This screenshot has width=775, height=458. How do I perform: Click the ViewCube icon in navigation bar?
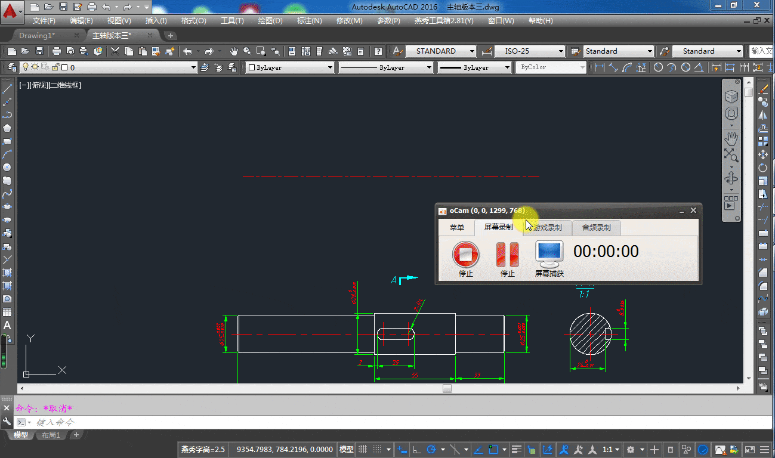pyautogui.click(x=731, y=96)
